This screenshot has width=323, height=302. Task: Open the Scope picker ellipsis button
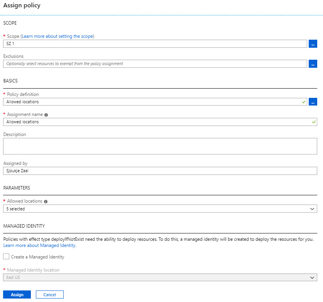click(313, 44)
